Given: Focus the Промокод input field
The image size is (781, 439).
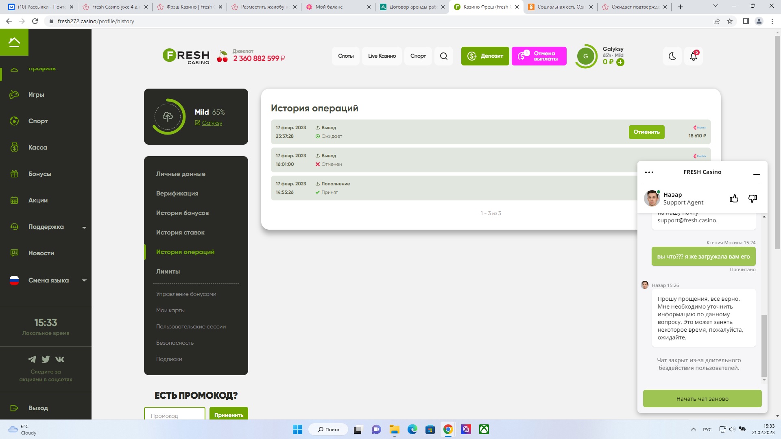Looking at the screenshot, I should pyautogui.click(x=175, y=414).
